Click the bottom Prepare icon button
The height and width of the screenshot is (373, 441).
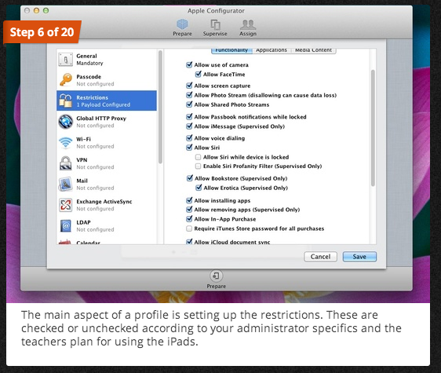tap(216, 276)
